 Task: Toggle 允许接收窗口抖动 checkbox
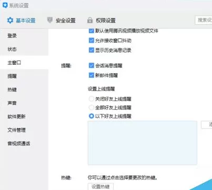point(92,41)
